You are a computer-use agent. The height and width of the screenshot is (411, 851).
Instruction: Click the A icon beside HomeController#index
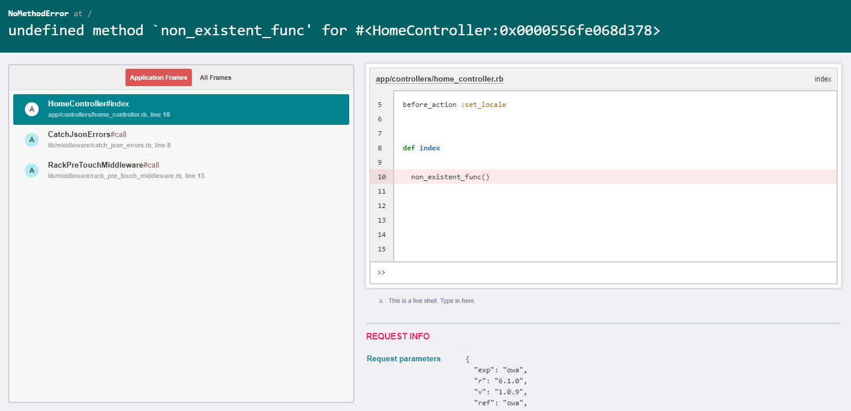(x=32, y=109)
